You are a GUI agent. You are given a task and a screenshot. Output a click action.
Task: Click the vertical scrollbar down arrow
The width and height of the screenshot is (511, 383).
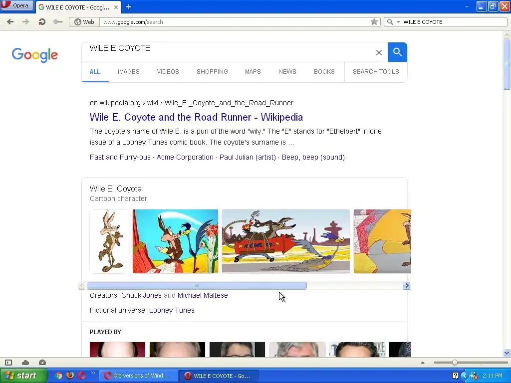(x=507, y=353)
